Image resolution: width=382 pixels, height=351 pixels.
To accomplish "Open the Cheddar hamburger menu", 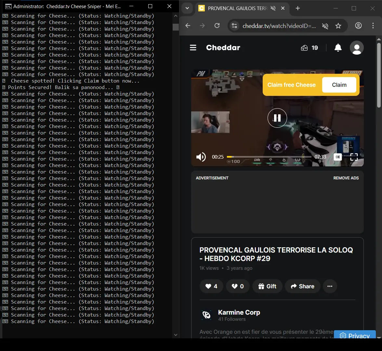I will click(x=193, y=48).
